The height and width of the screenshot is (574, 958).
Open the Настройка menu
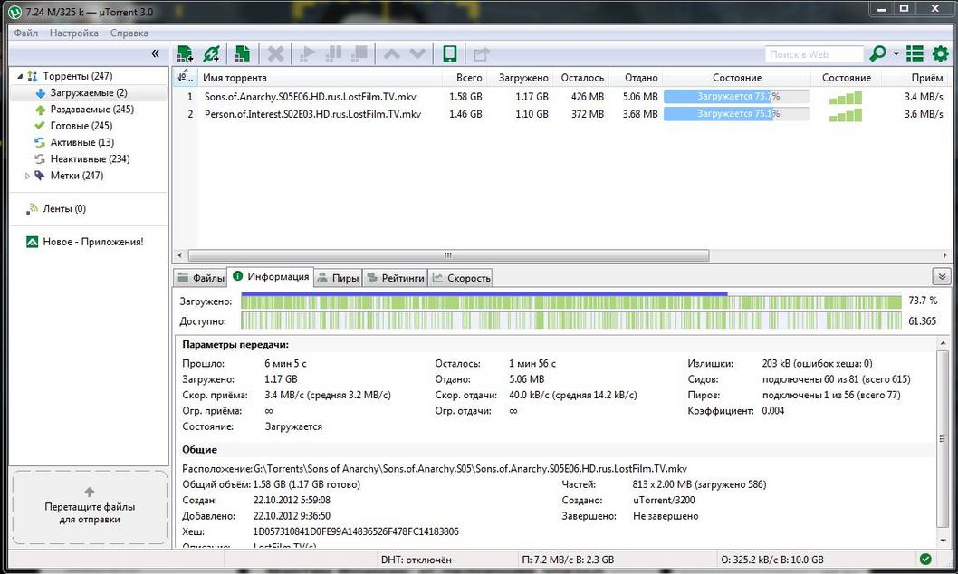(x=74, y=33)
